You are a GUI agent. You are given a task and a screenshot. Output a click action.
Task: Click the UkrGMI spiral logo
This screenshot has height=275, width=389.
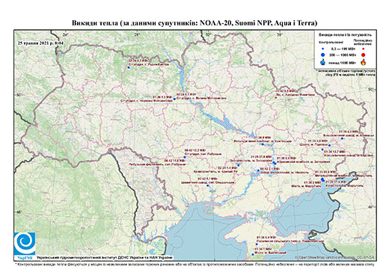pyautogui.click(x=25, y=244)
